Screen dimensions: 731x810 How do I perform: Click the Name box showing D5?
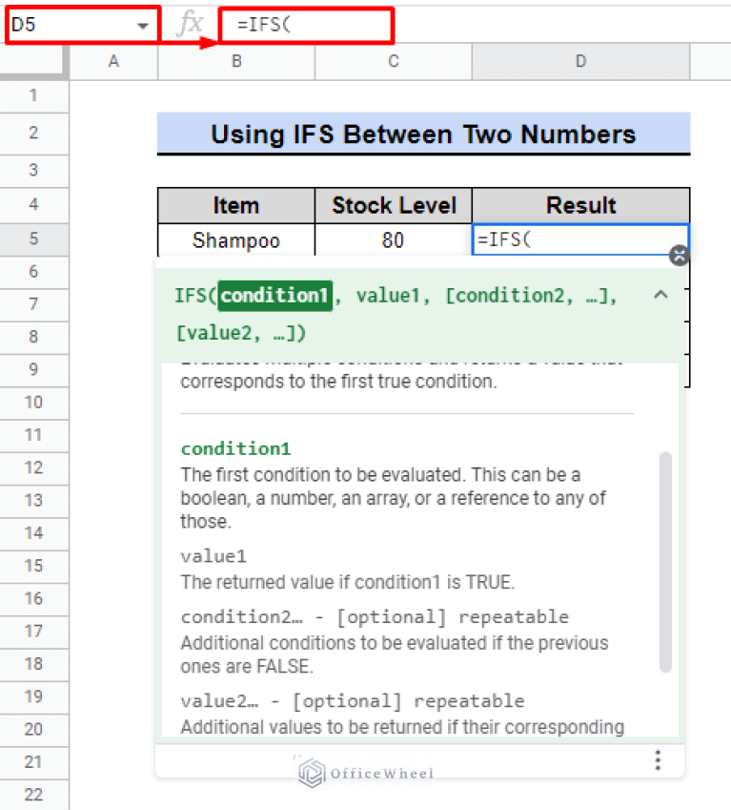67,26
